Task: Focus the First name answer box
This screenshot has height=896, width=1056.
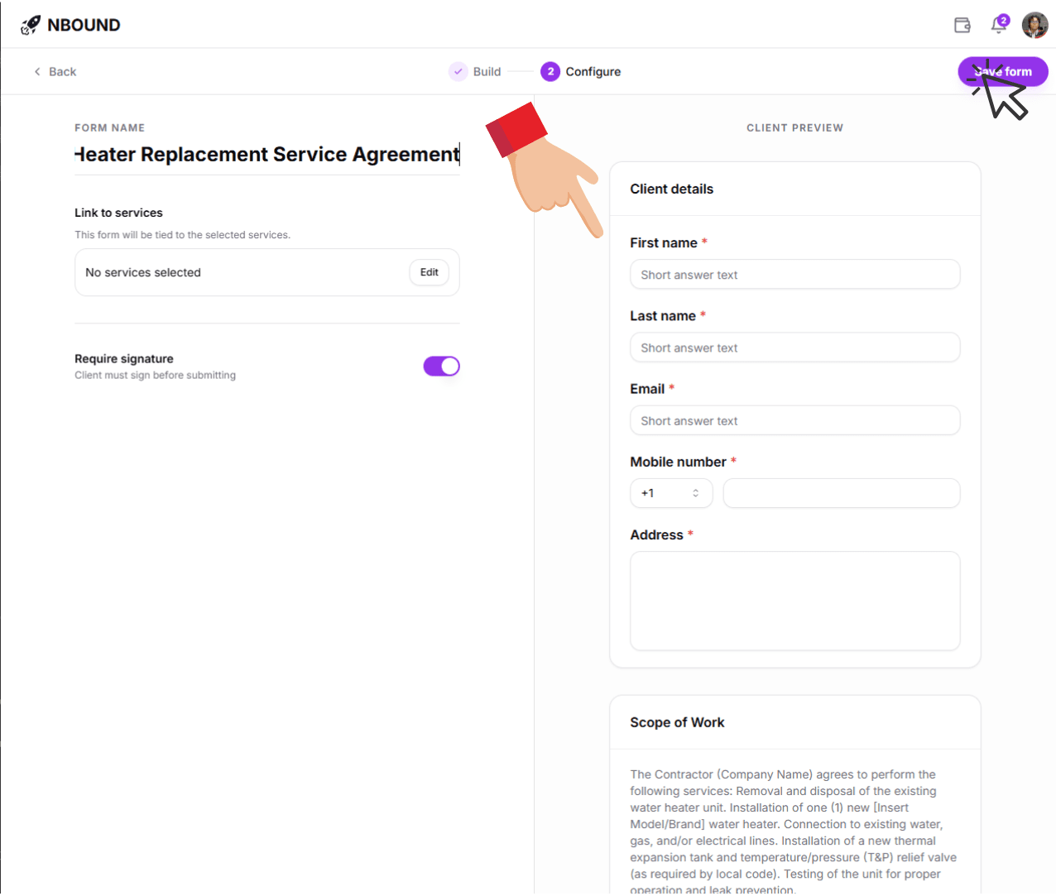Action: pos(794,274)
